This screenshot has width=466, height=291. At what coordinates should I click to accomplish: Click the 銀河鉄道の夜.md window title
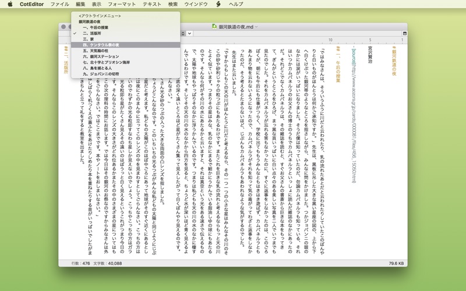236,27
